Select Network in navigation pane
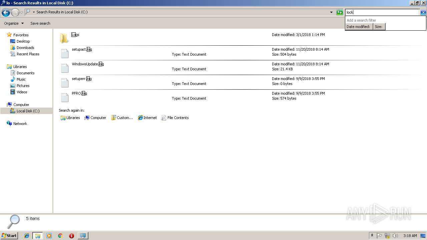The height and width of the screenshot is (240, 427). click(x=20, y=124)
